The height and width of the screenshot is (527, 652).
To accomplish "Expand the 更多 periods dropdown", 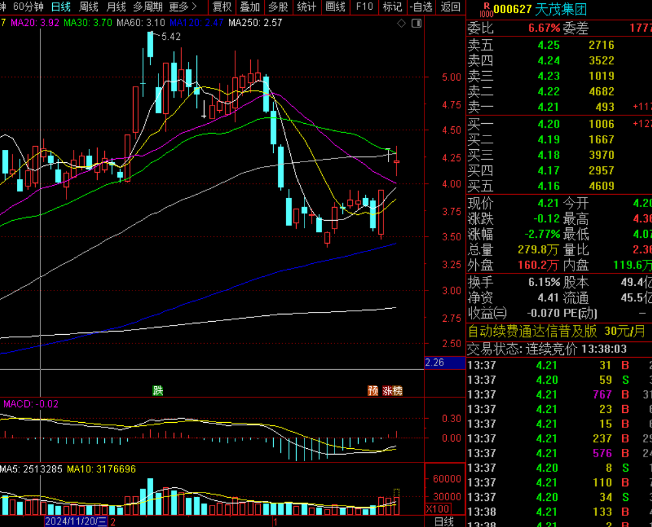I will 183,7.
